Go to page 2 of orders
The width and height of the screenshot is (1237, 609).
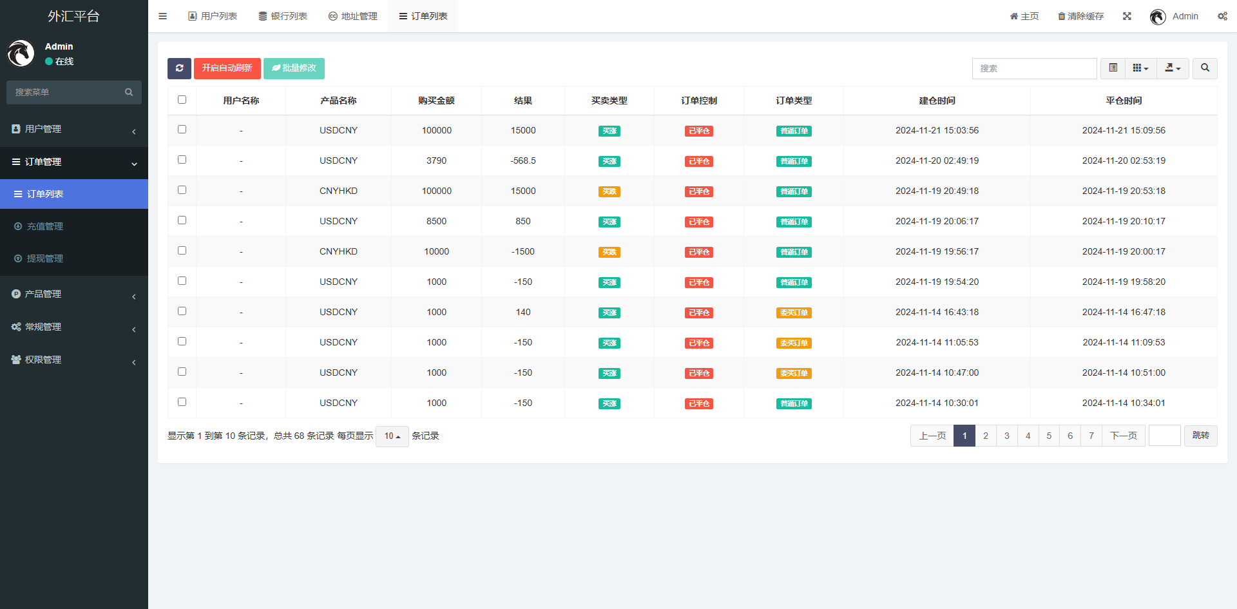coord(986,436)
